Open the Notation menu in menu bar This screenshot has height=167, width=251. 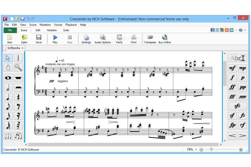pos(45,25)
